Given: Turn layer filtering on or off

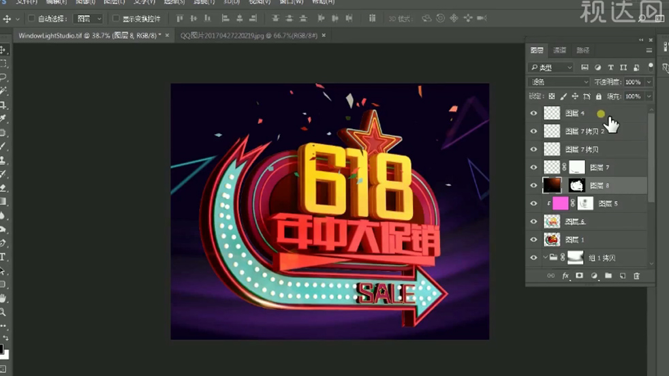Looking at the screenshot, I should coord(650,67).
